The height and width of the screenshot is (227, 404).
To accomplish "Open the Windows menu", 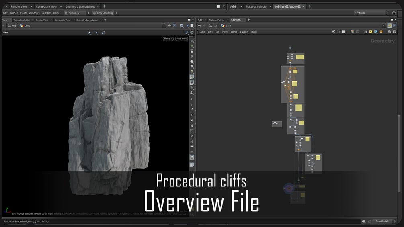I will tap(34, 13).
